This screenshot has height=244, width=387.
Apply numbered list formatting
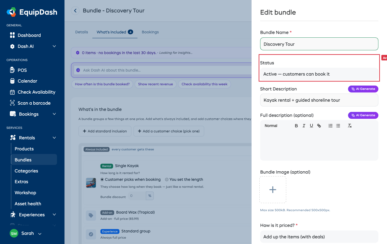point(331,126)
